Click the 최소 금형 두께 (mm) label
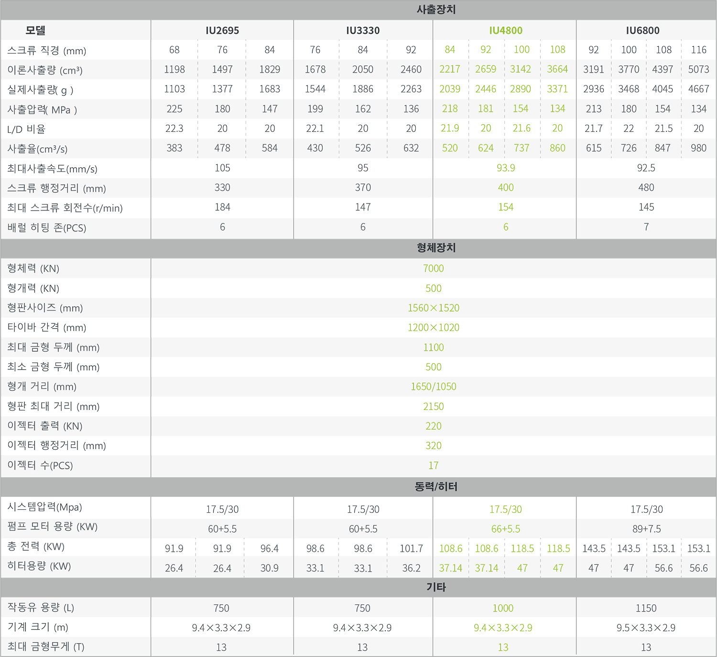This screenshot has height=657, width=717. click(x=54, y=367)
